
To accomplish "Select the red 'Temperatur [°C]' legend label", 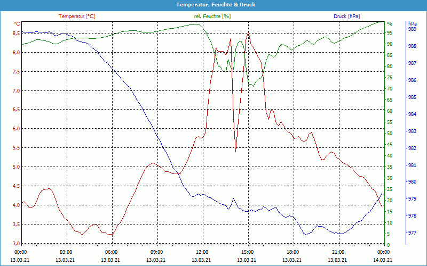I will (x=77, y=16).
